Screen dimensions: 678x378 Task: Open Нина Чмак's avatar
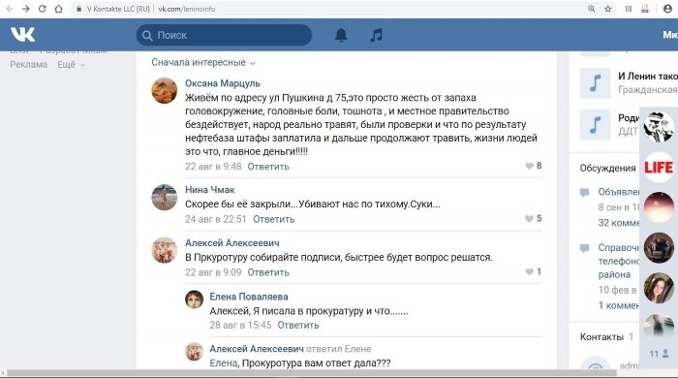click(165, 197)
